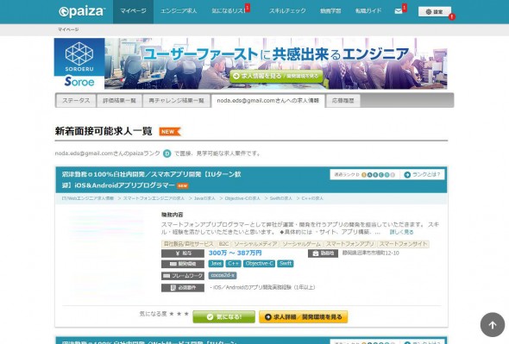Click the スマートフォンサイト tag
The height and width of the screenshot is (344, 509).
404,244
